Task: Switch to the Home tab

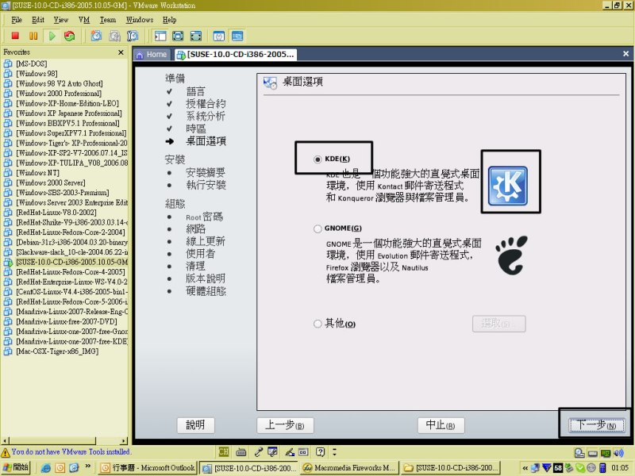Action: point(152,55)
